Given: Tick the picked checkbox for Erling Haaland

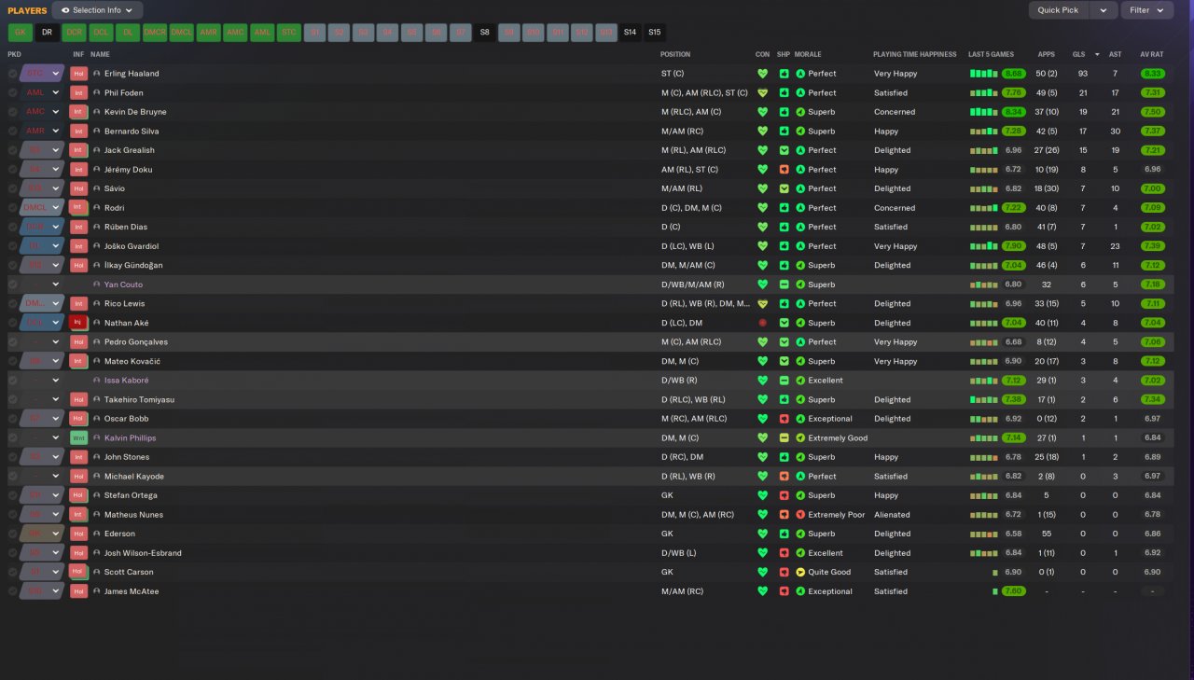Looking at the screenshot, I should click(x=13, y=74).
